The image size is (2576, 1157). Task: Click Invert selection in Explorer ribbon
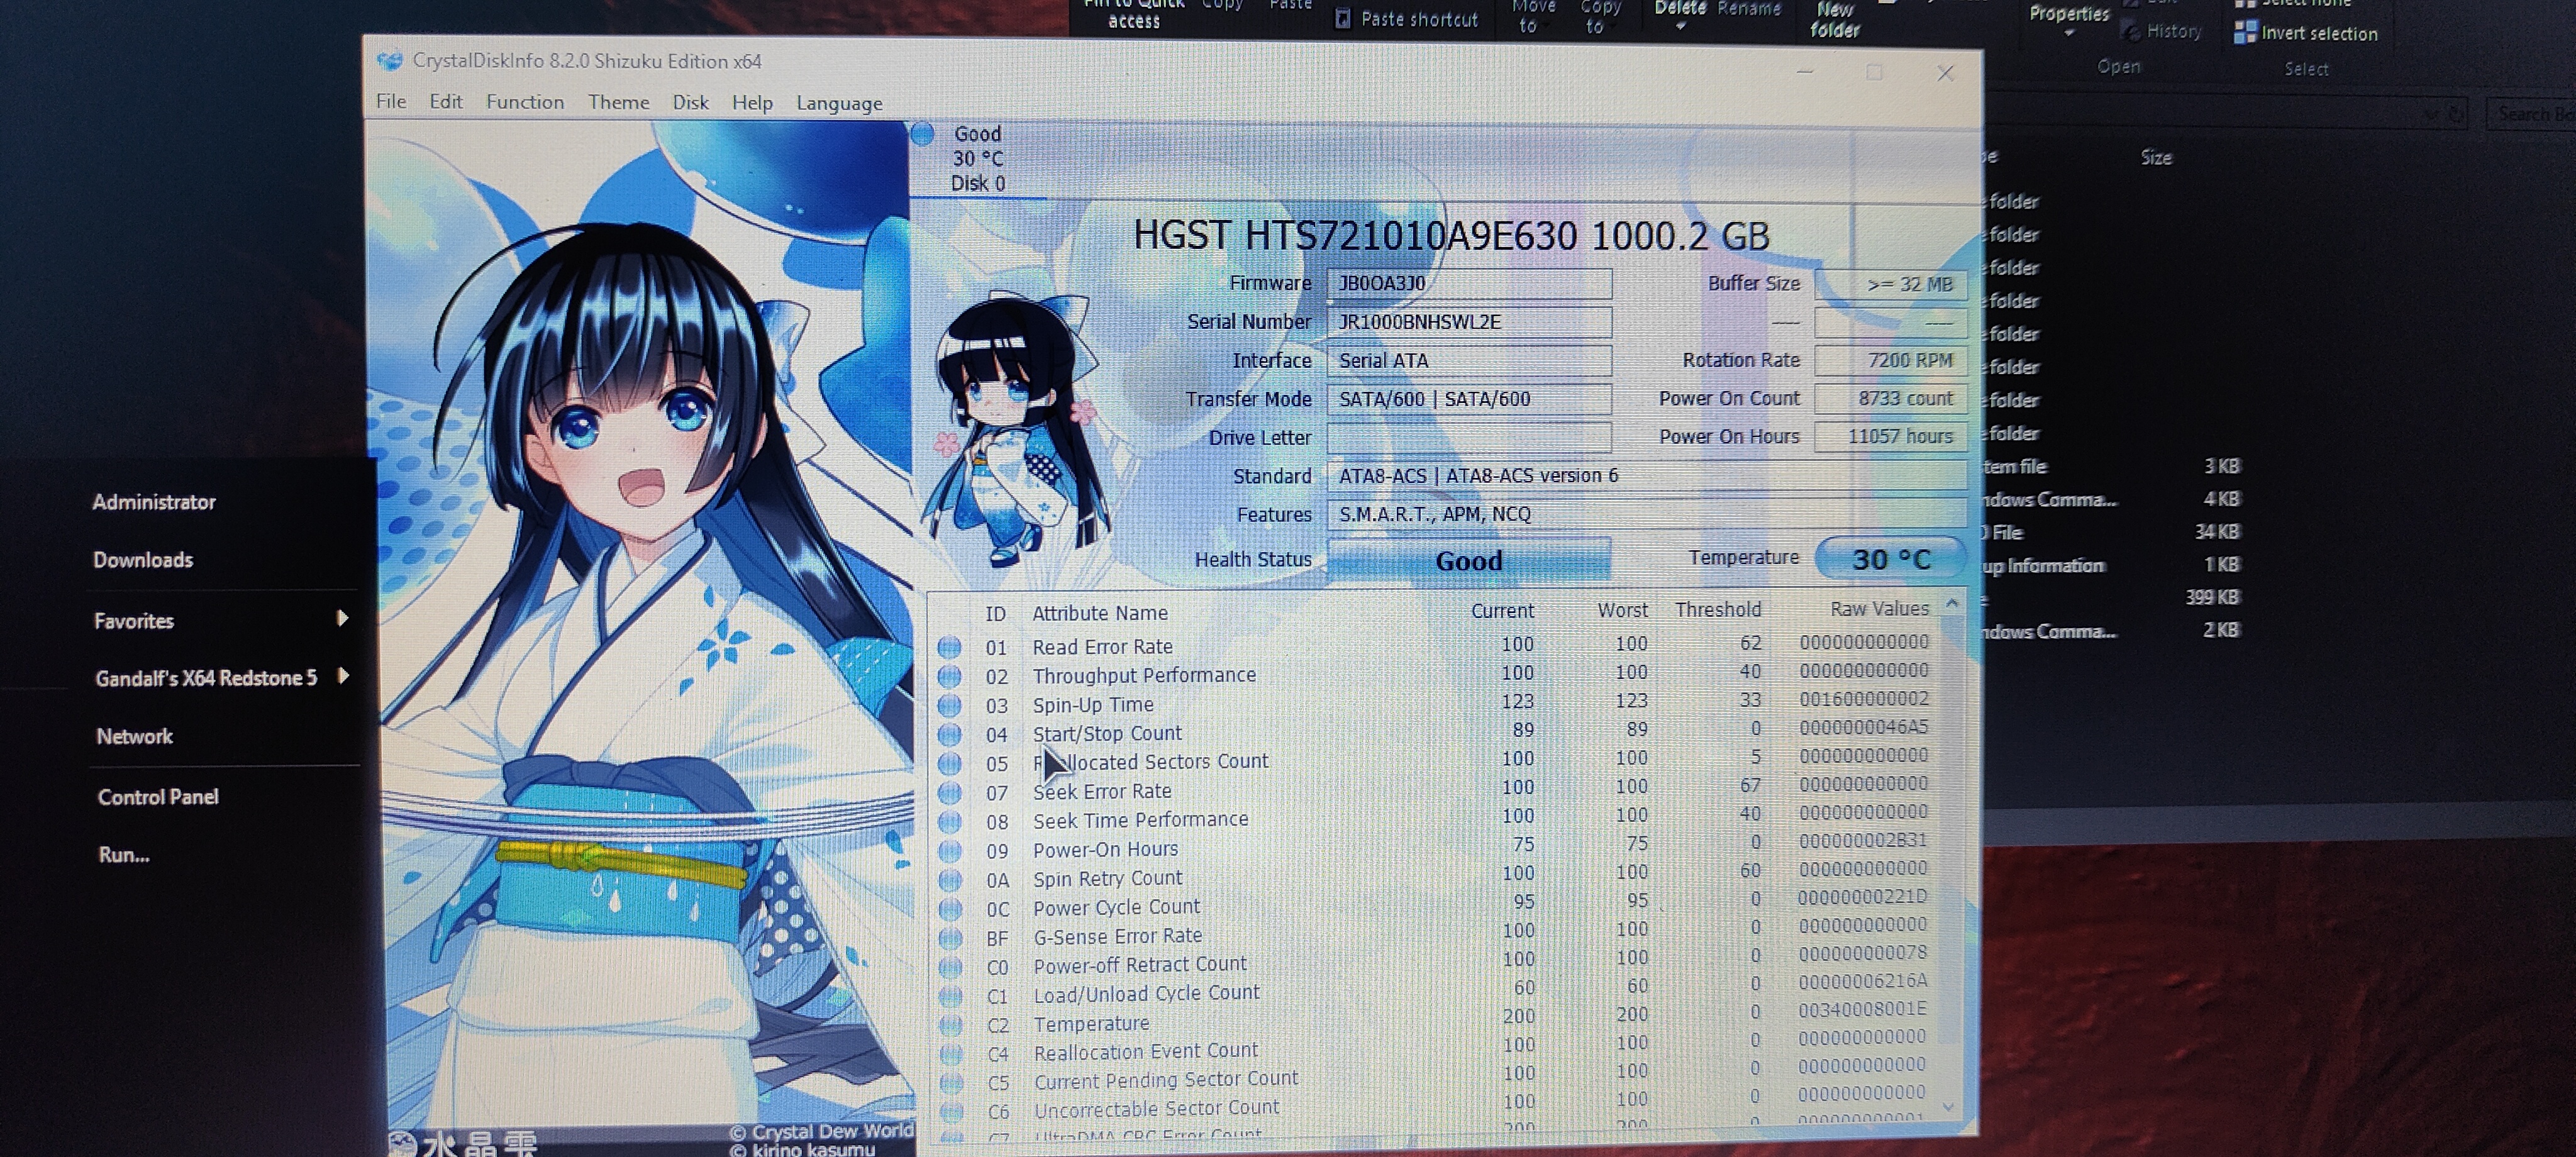[x=2306, y=33]
